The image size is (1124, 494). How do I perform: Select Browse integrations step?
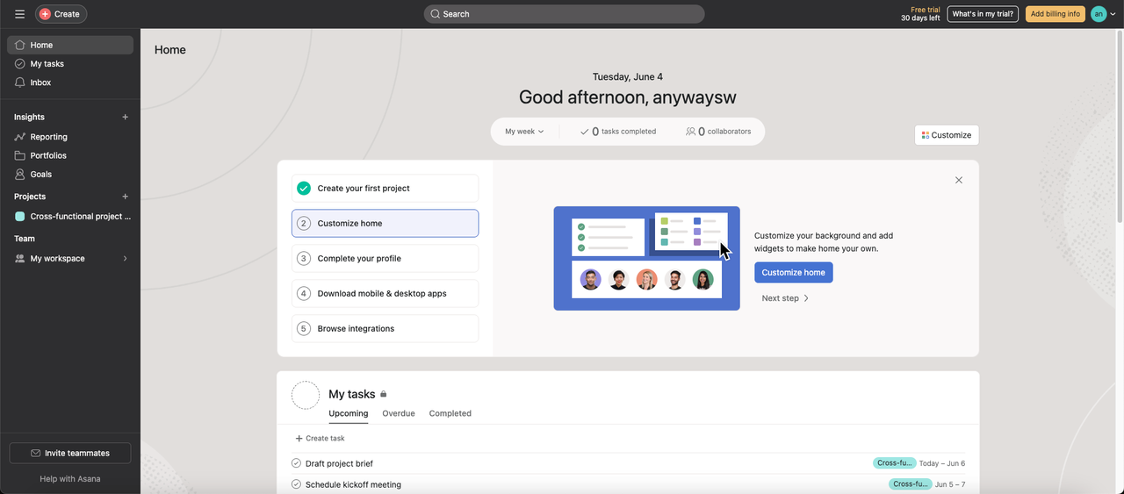[x=385, y=328]
